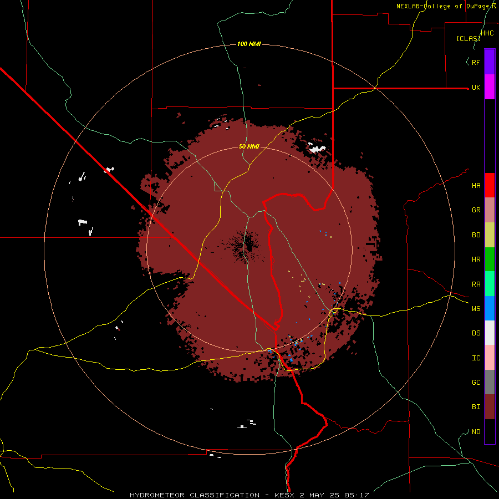Click the pink GR legend swatch

click(490, 210)
